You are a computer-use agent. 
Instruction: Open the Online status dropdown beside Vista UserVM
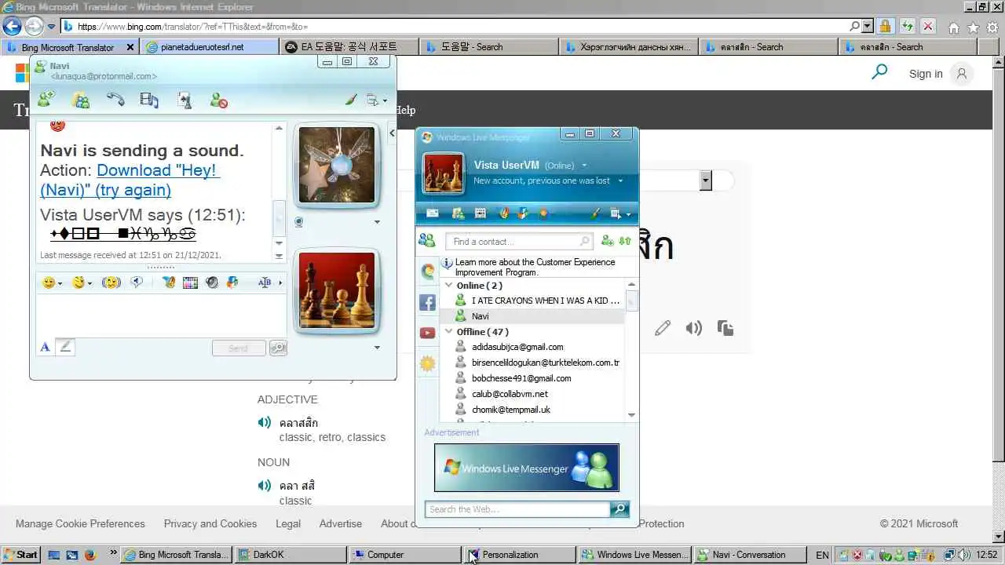coord(583,166)
